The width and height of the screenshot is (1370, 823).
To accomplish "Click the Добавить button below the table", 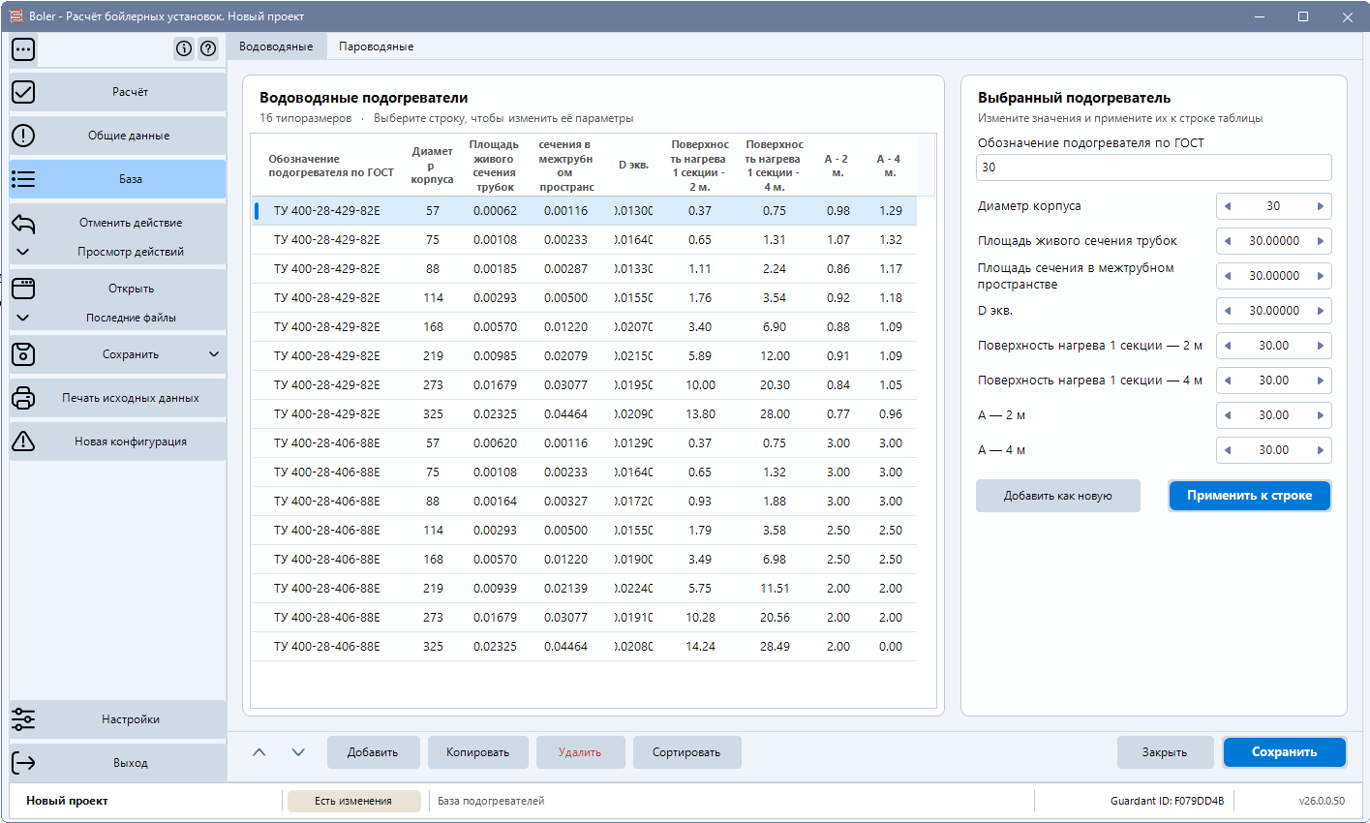I will [373, 752].
